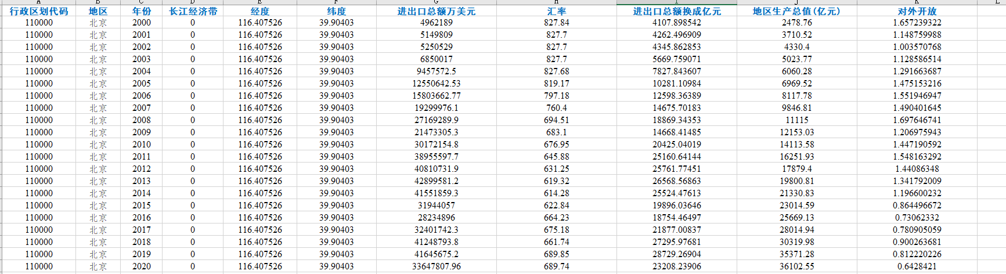Click openness cell 1.44086348
Viewport: 1006px width, 274px height.
[x=917, y=169]
